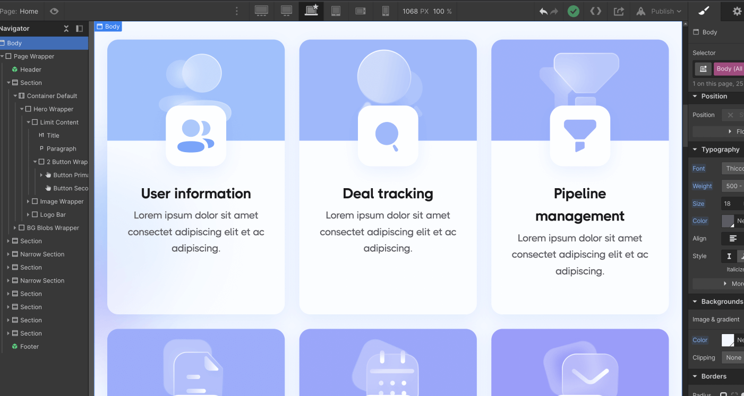
Task: Select the desktop base breakpoint icon
Action: pyautogui.click(x=311, y=11)
